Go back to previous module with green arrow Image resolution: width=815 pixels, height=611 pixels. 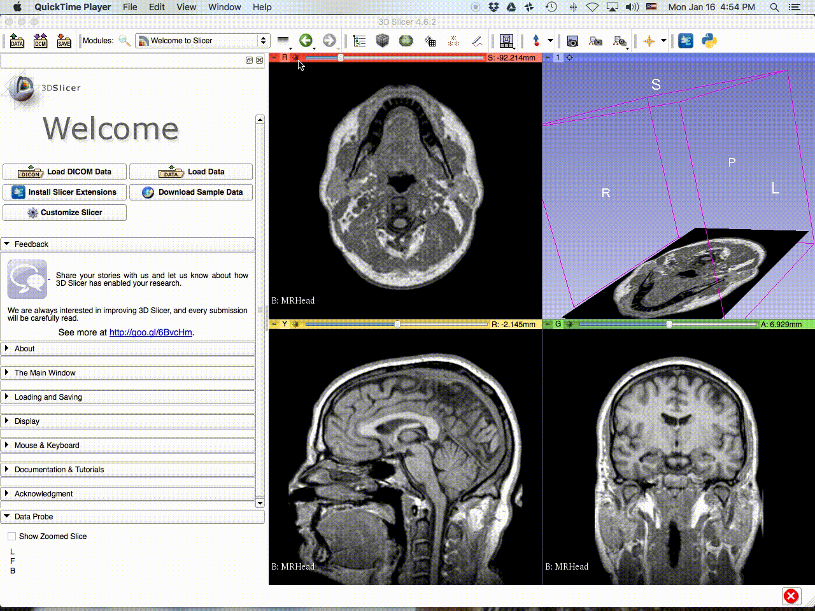pos(306,41)
